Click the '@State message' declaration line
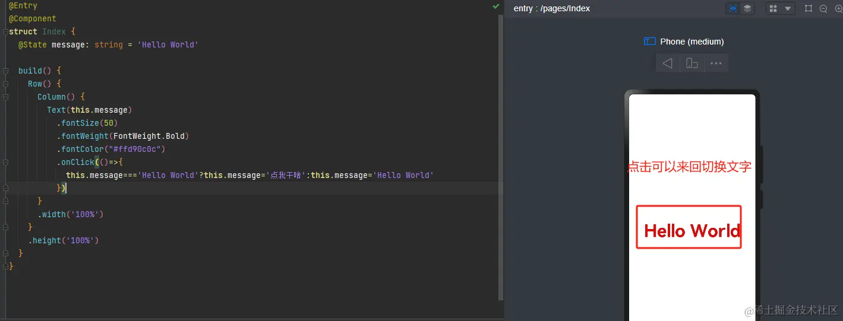 [x=108, y=45]
